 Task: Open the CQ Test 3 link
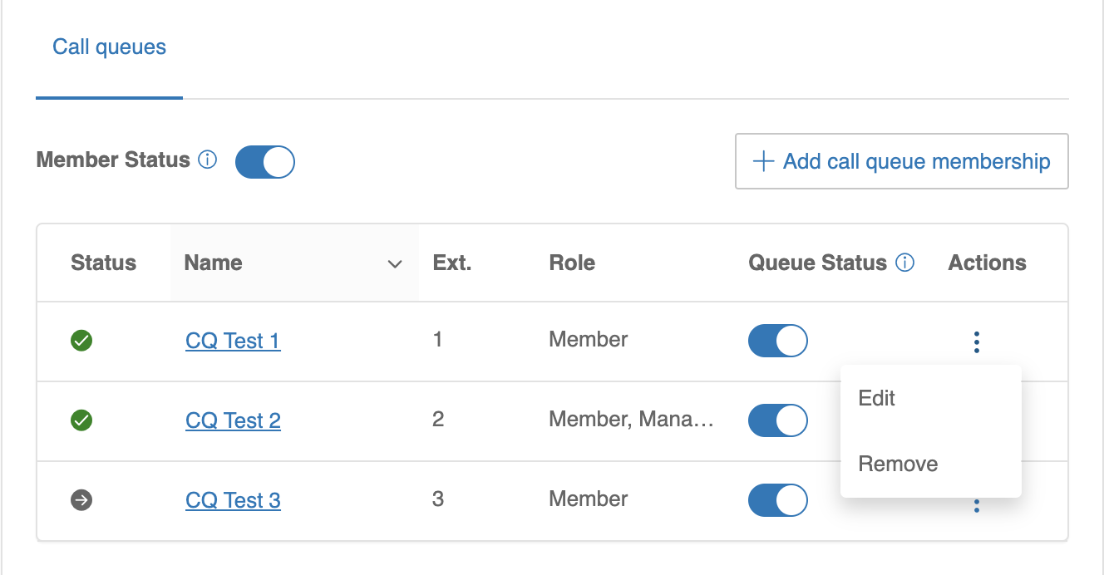[233, 500]
